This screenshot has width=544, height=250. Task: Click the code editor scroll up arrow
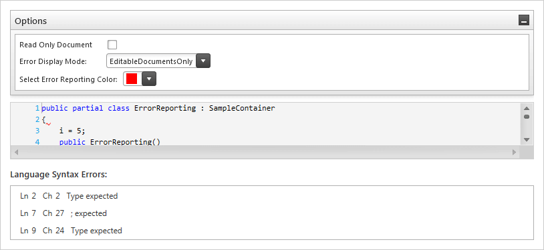pos(527,108)
